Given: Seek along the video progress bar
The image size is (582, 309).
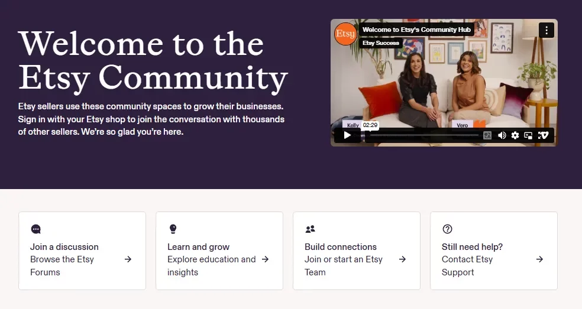Looking at the screenshot, I should (422, 135).
